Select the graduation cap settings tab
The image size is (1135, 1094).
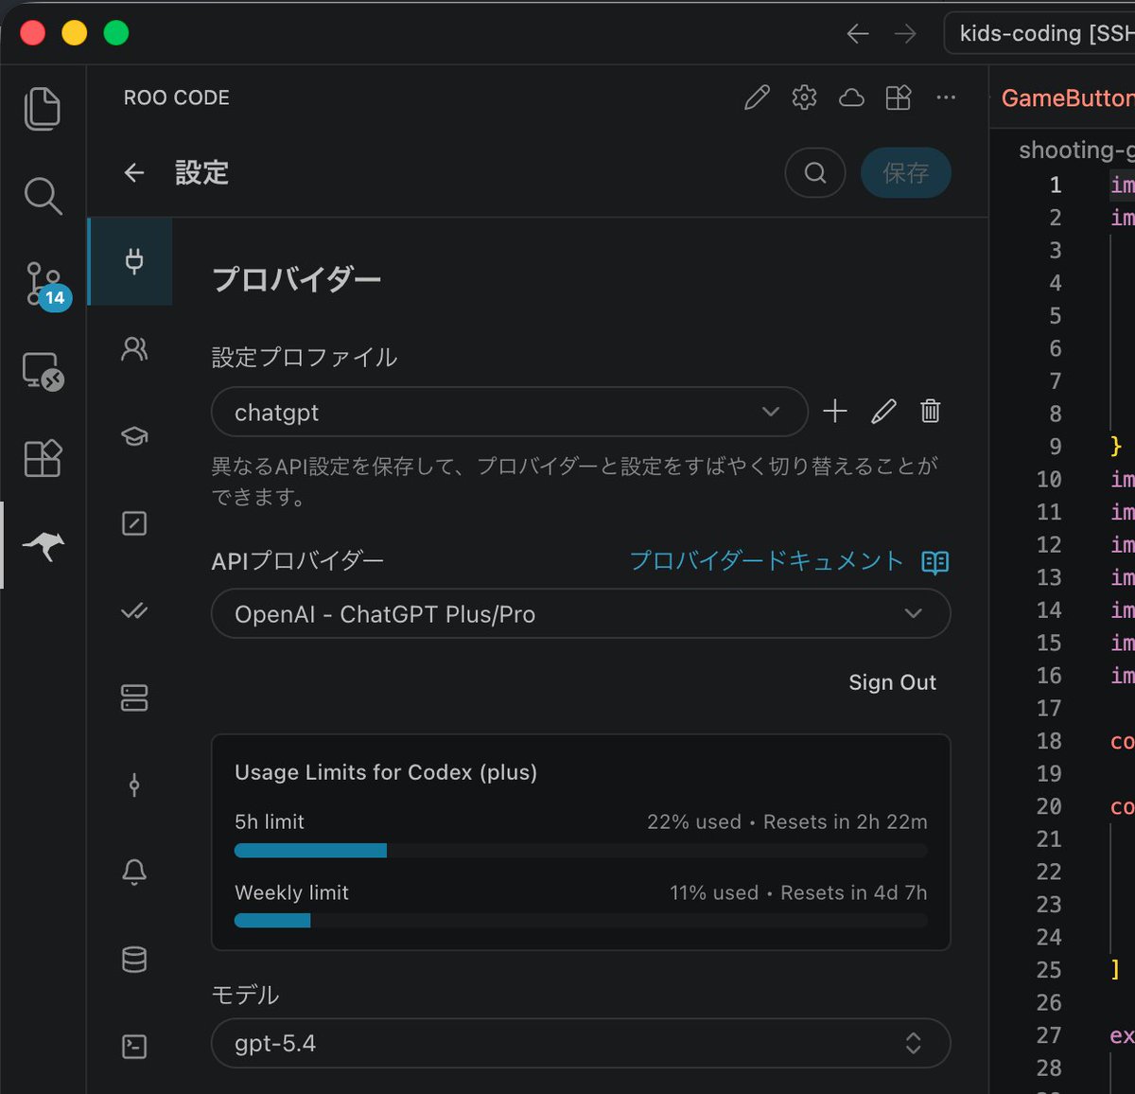click(134, 436)
